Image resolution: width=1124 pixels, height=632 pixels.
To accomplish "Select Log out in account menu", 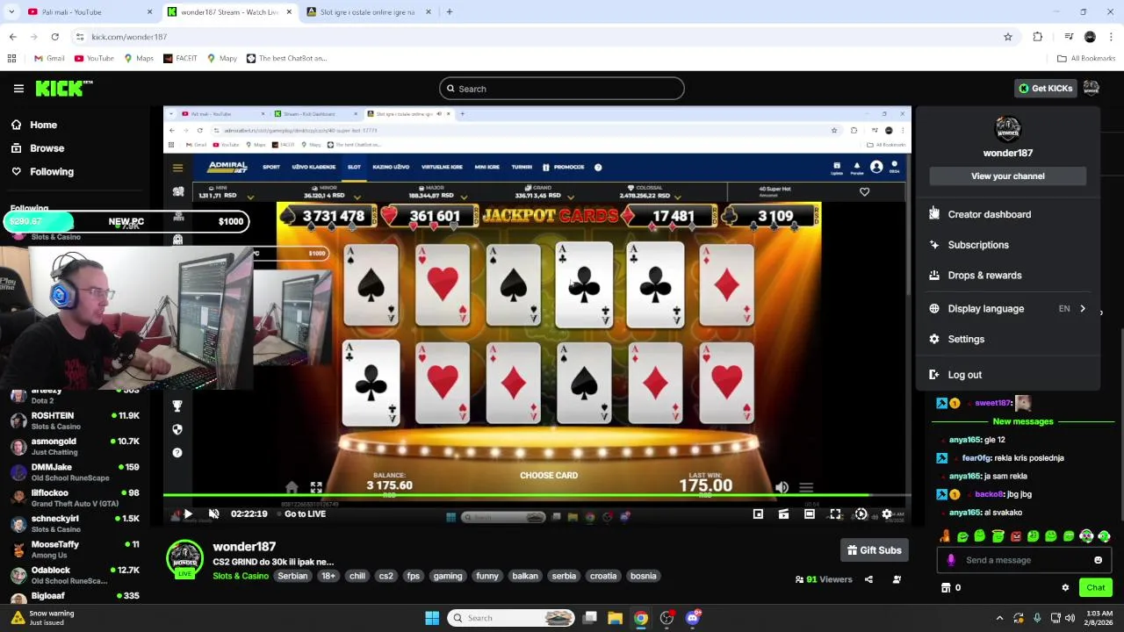I will tap(1007, 375).
